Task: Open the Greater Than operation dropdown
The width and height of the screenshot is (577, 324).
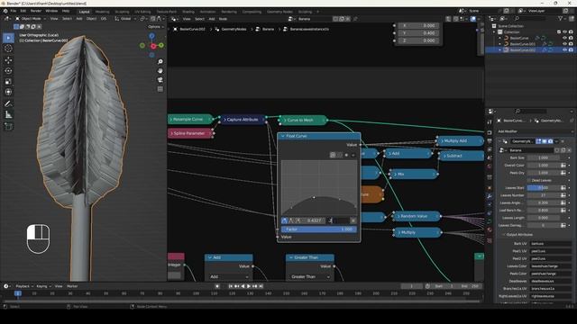Action: click(x=310, y=276)
